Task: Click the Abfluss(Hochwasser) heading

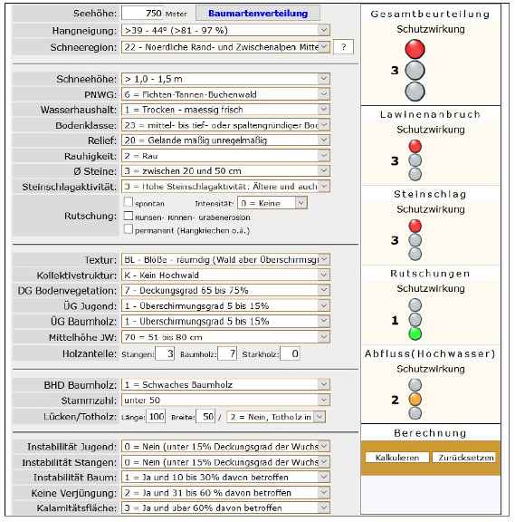Action: (x=430, y=353)
